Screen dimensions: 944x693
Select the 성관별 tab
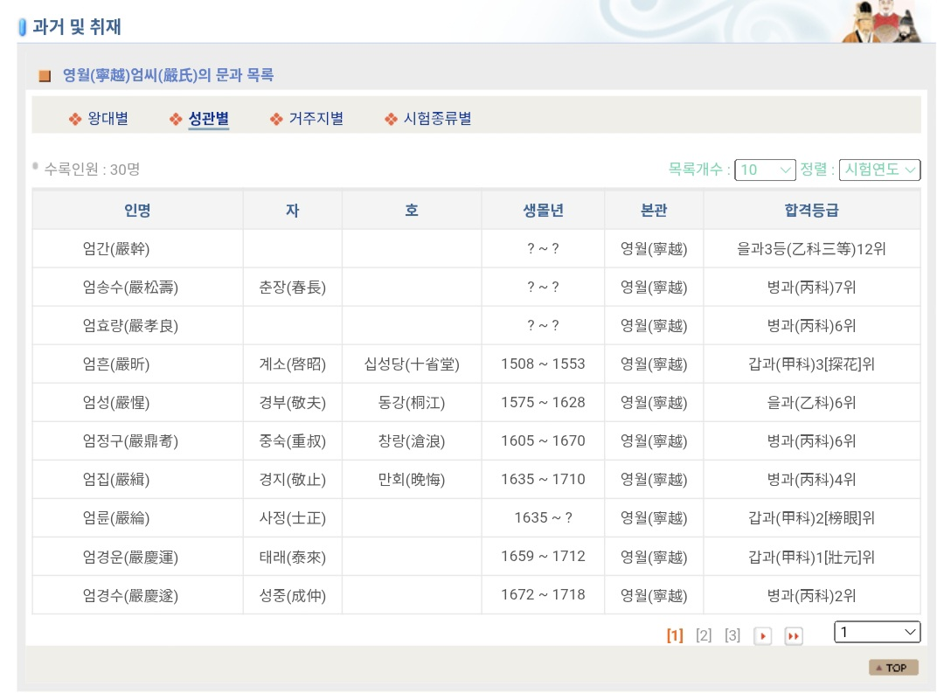coord(208,119)
